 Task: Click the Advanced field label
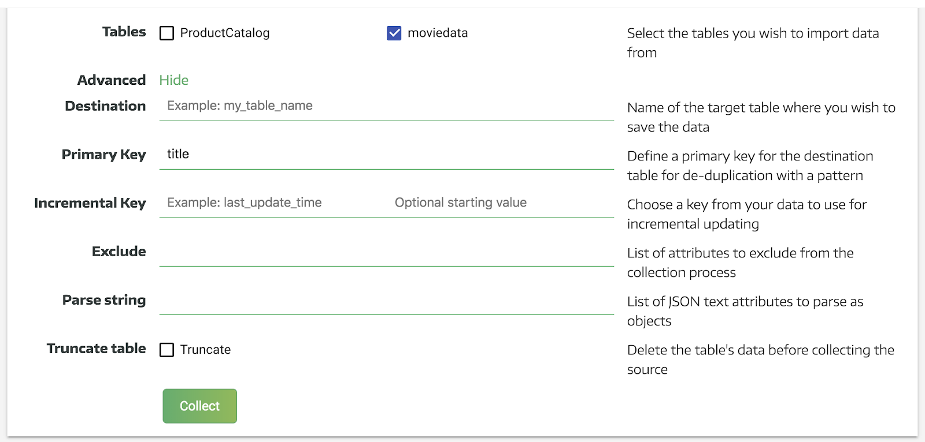click(x=112, y=80)
